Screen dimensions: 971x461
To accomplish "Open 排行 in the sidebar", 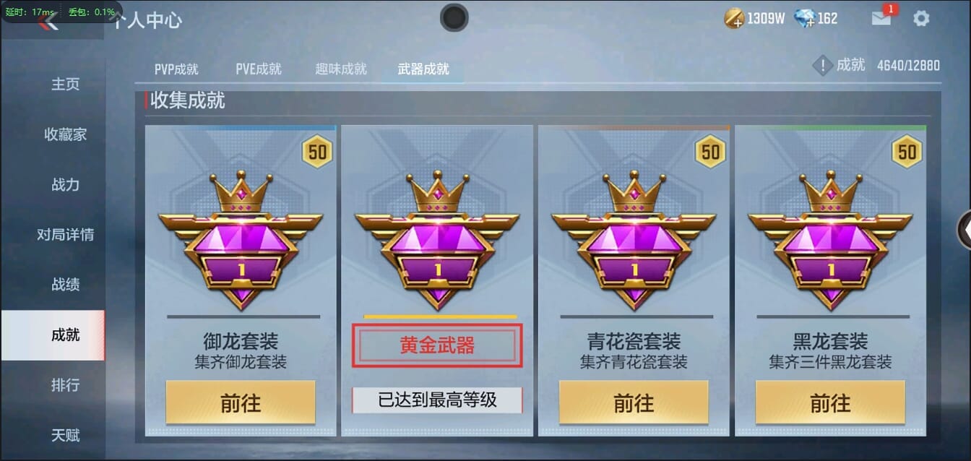I will [65, 385].
